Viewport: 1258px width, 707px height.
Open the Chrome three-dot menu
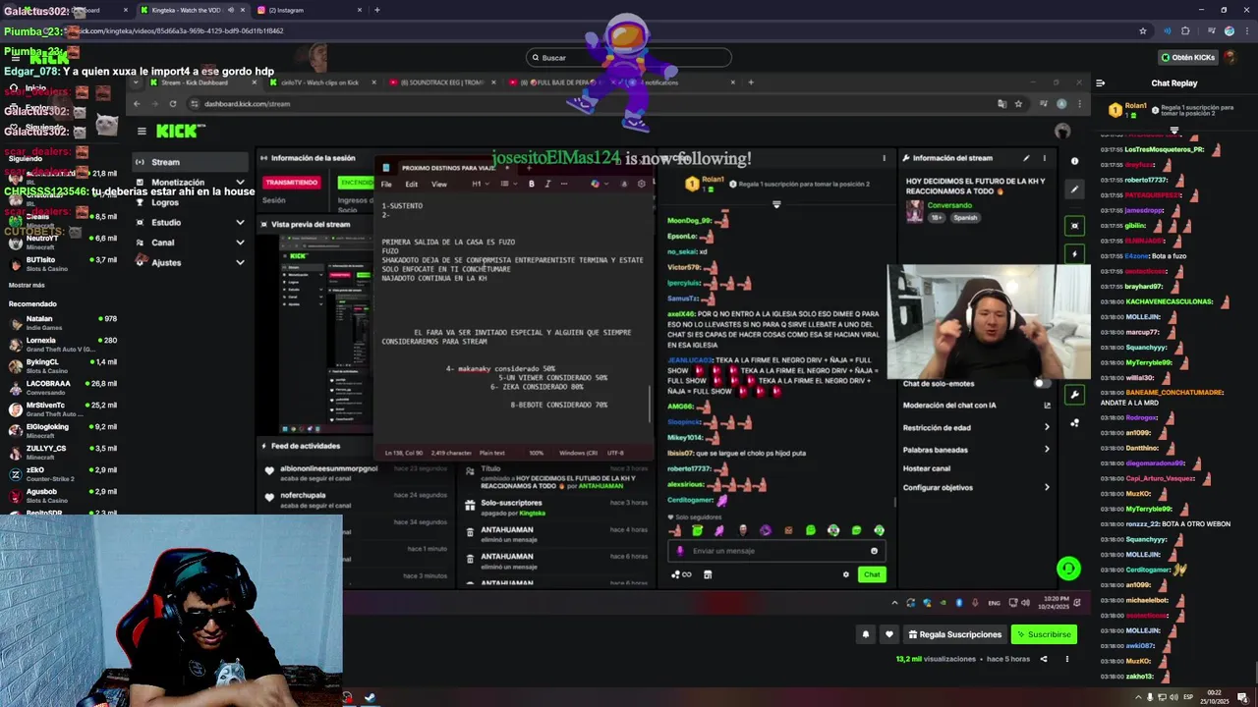pyautogui.click(x=1245, y=31)
